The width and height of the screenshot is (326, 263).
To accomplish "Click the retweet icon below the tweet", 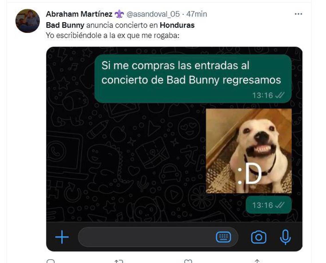I will coord(119,261).
